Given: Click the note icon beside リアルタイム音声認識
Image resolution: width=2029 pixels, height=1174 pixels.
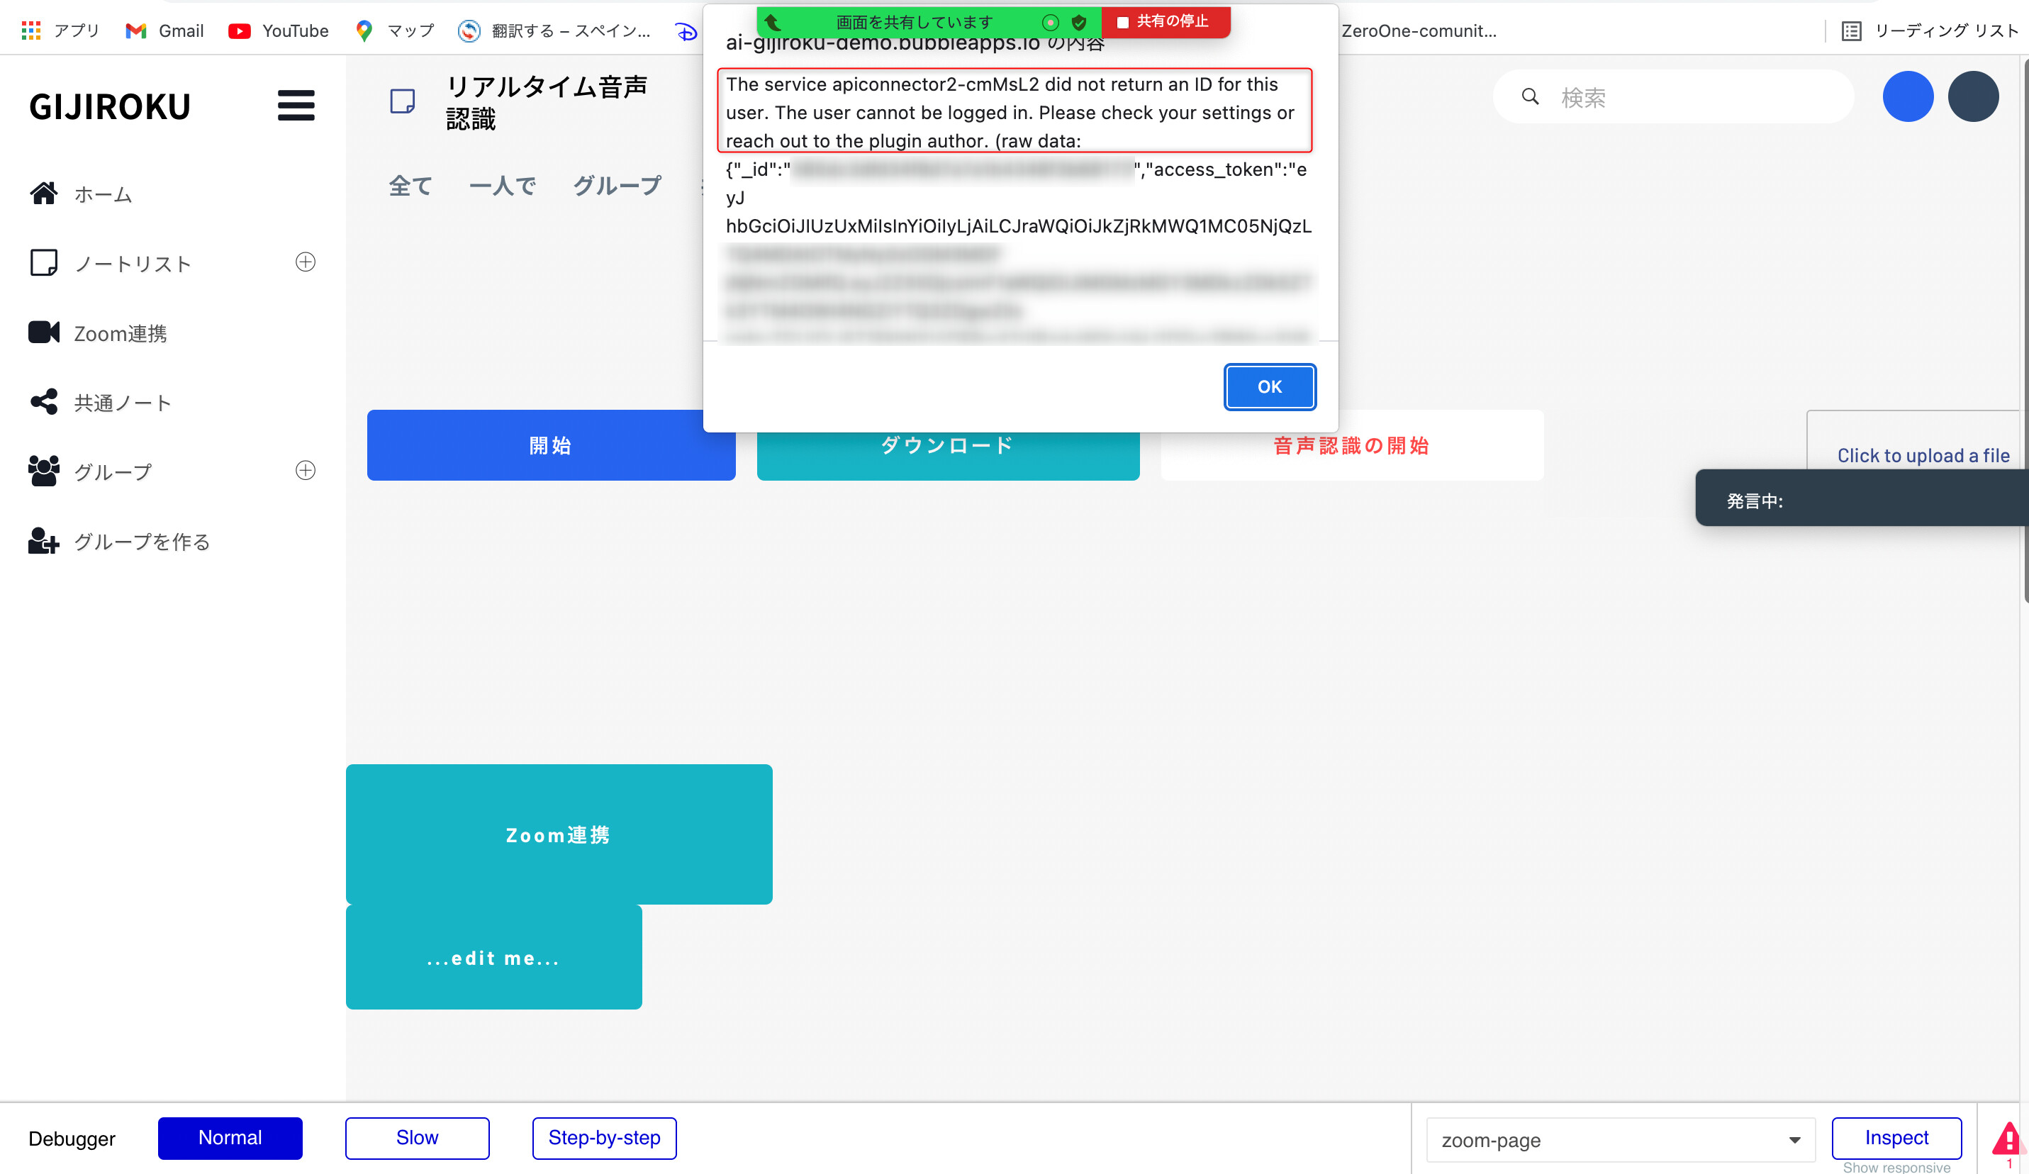Looking at the screenshot, I should [403, 101].
